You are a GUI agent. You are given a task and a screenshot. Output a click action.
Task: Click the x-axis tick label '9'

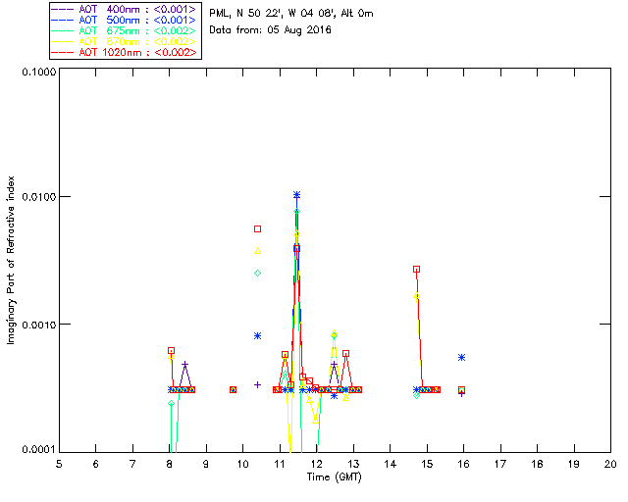pos(206,464)
